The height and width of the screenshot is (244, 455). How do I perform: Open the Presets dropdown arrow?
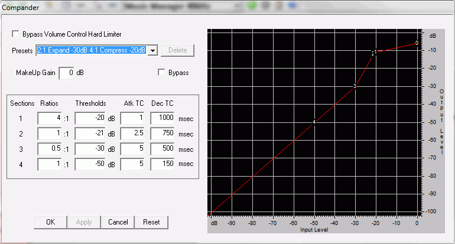152,50
